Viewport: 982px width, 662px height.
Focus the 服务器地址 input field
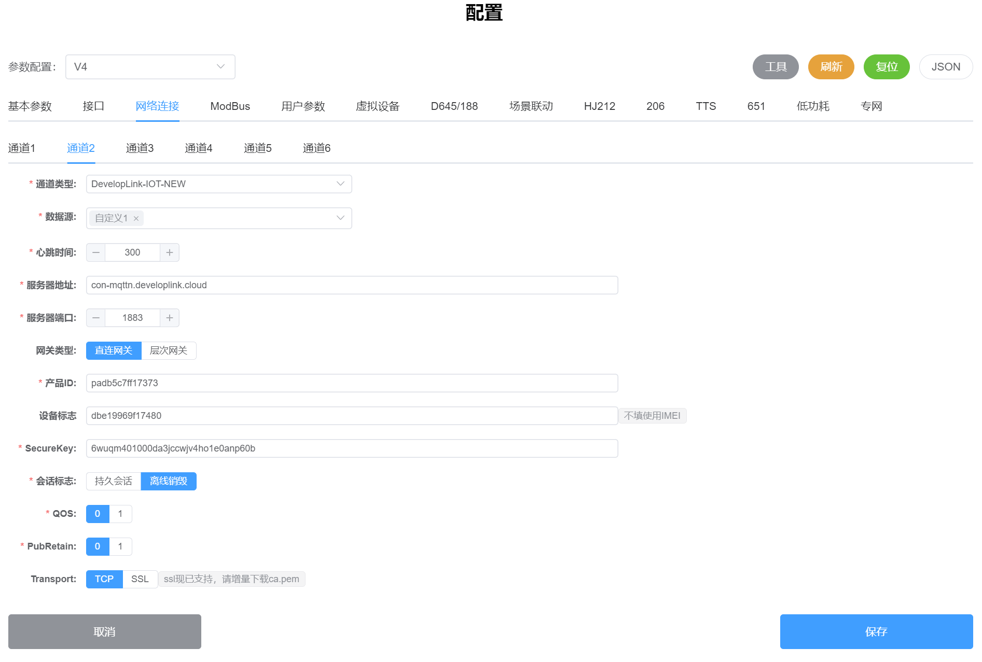point(352,285)
